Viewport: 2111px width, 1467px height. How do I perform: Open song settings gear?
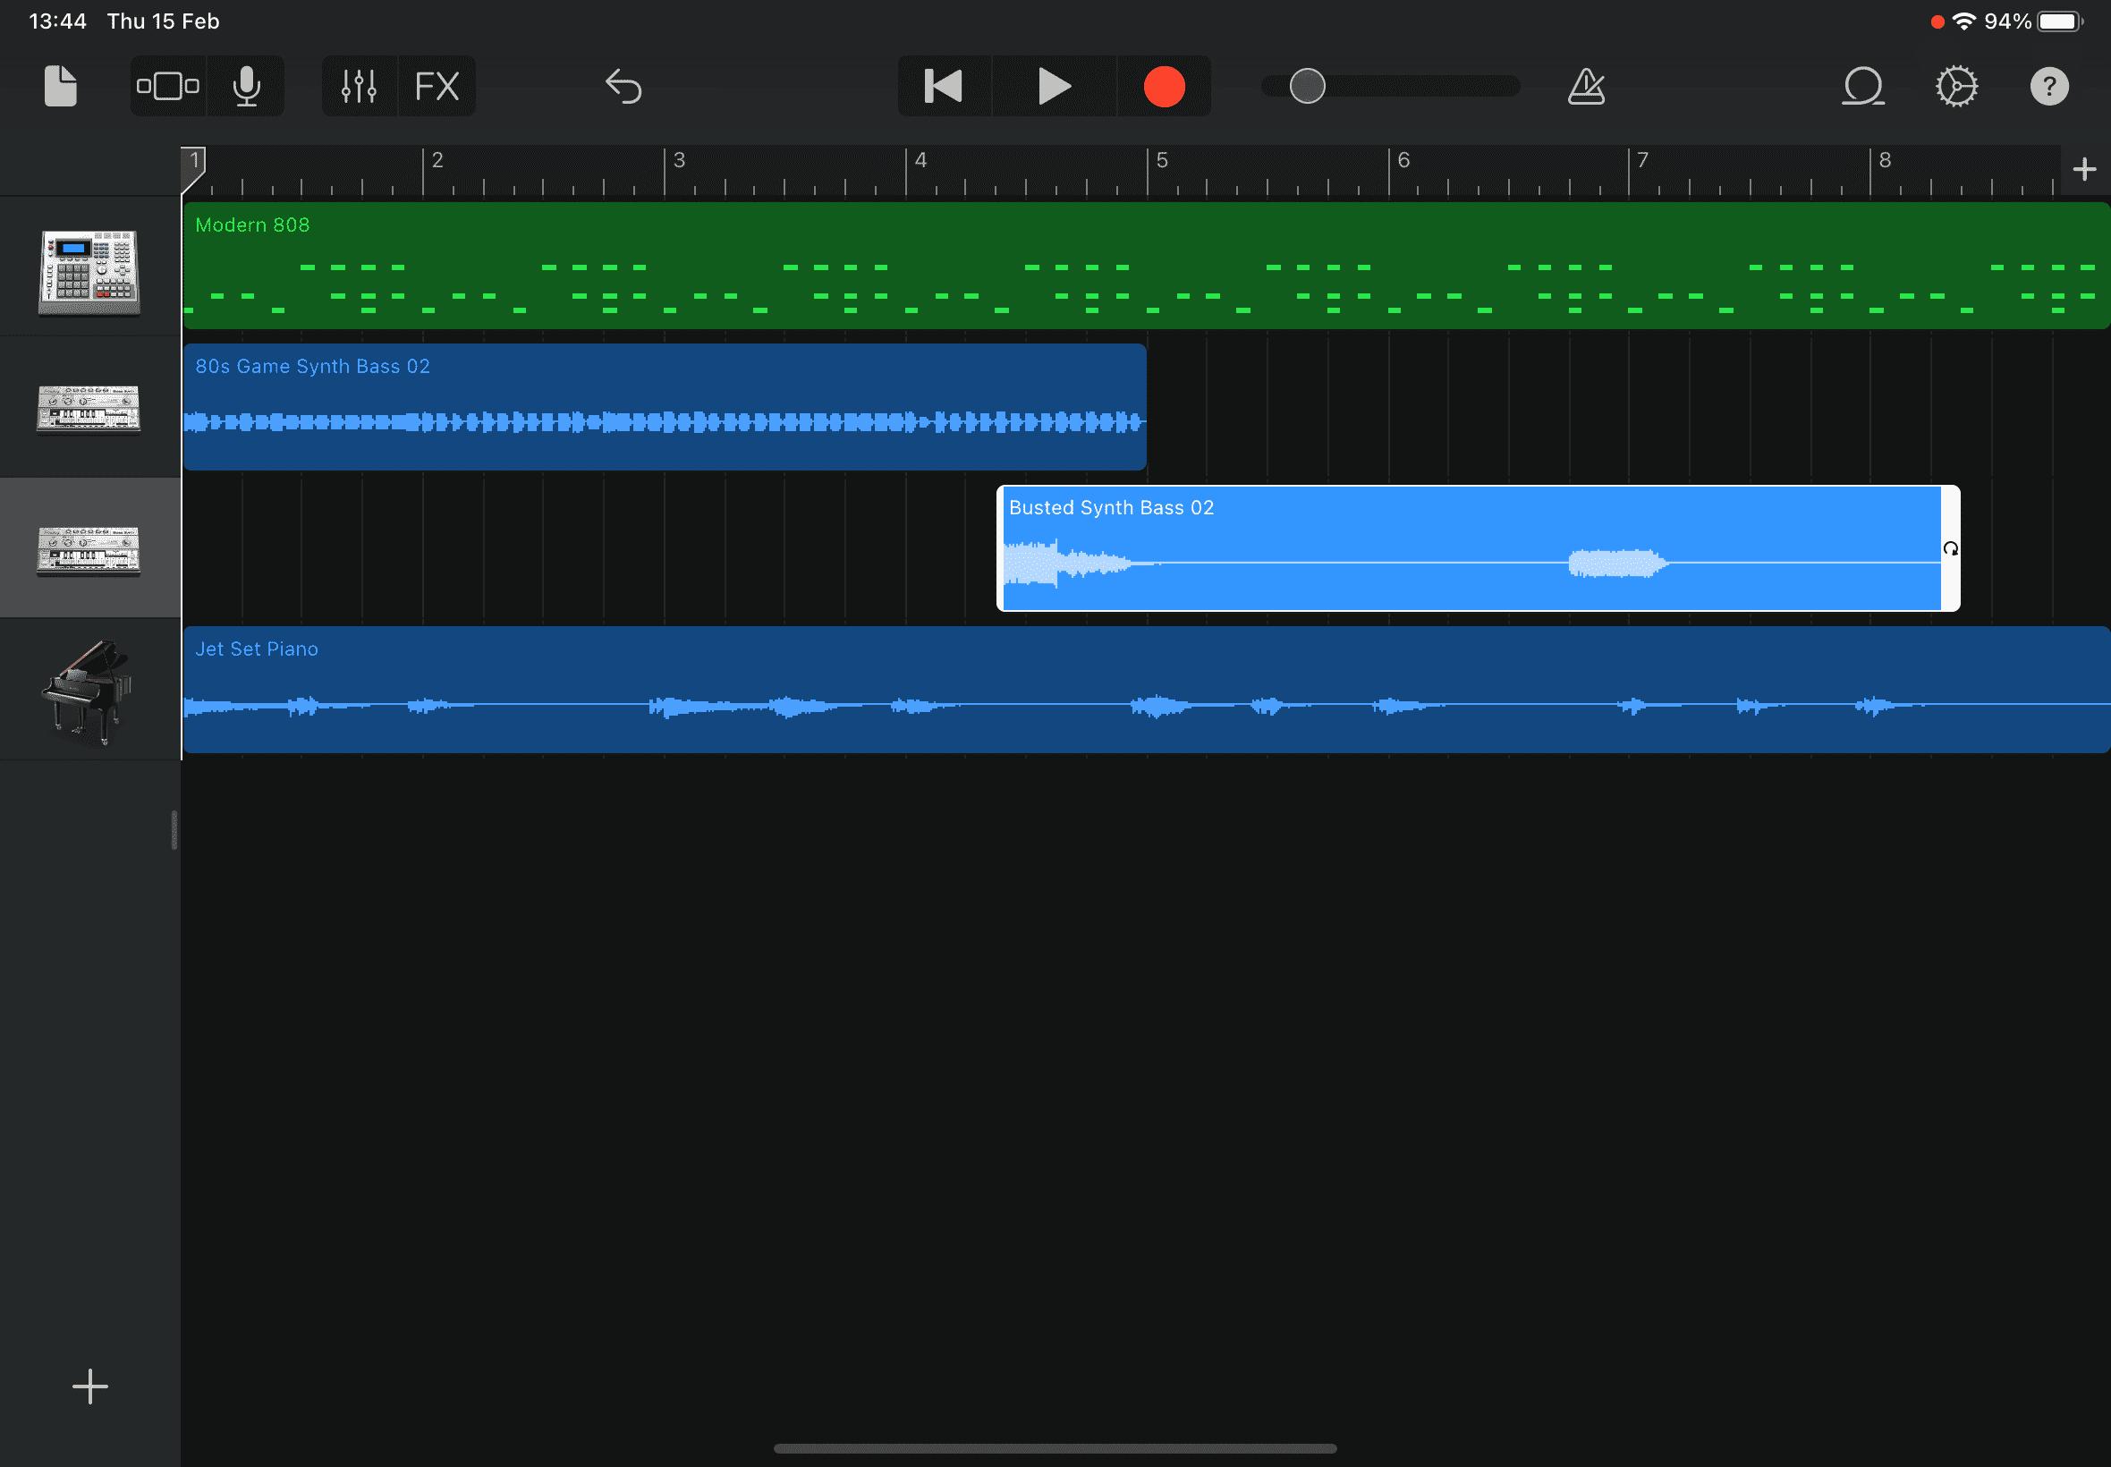click(1956, 87)
